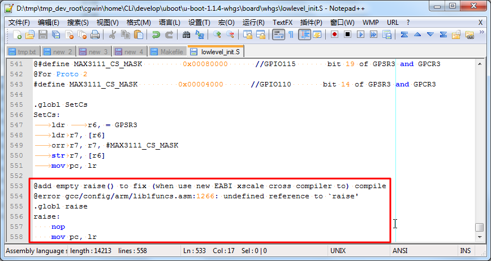491x261 pixels.
Task: Click synchronize horizontal scrolling icon
Action: point(261,34)
